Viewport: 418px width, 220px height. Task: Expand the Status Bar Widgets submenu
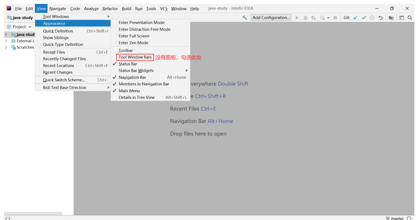point(151,71)
